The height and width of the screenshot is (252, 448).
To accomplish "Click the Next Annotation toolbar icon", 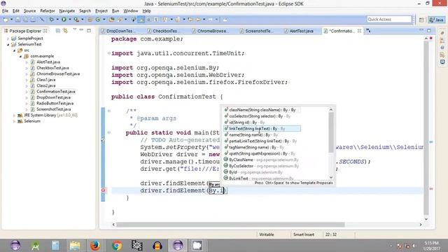I will point(165,20).
